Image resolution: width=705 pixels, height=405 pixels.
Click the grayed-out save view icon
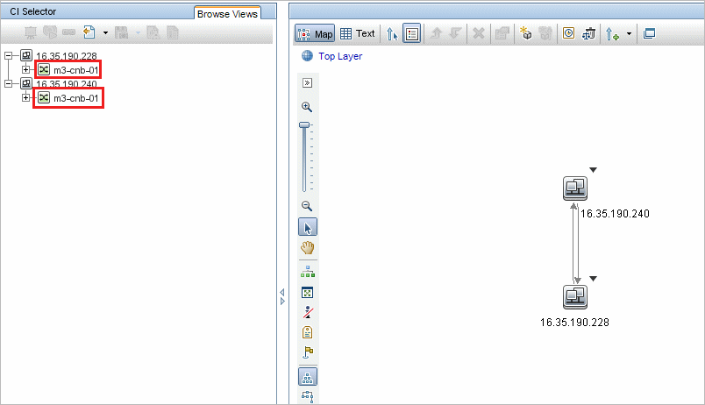tap(121, 32)
